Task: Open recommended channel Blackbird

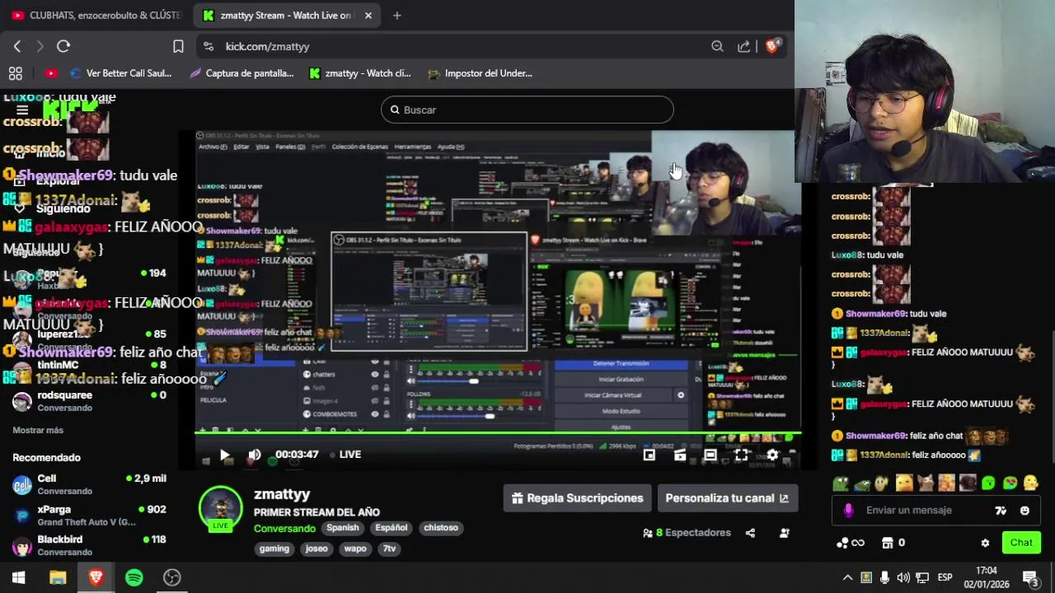Action: tap(89, 545)
